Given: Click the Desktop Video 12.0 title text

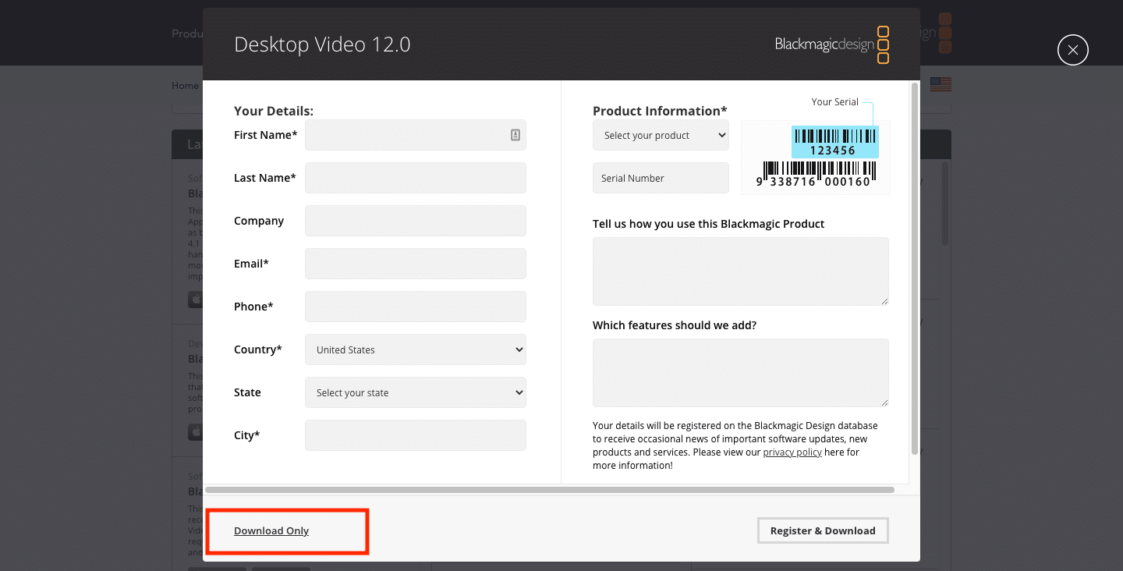Looking at the screenshot, I should (322, 44).
